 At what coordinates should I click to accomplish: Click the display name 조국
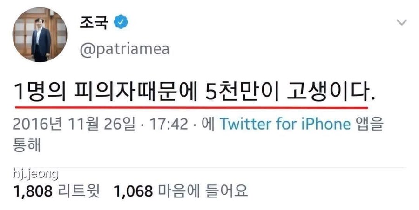pos(93,22)
